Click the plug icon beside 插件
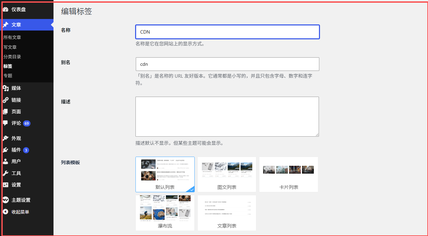The image size is (428, 236). (x=5, y=150)
